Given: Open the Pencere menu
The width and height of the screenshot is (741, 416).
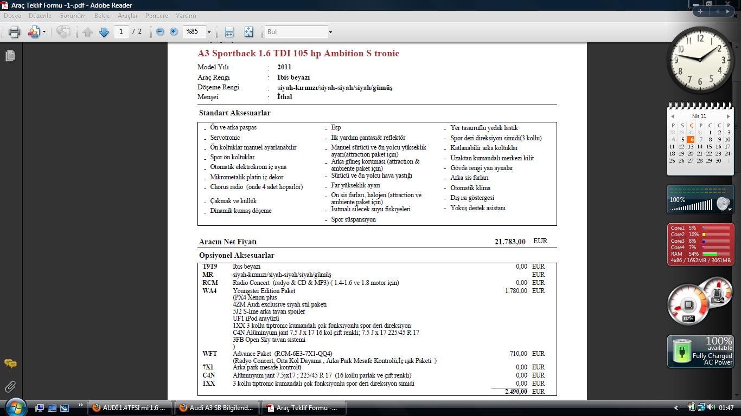Looking at the screenshot, I should coord(157,16).
